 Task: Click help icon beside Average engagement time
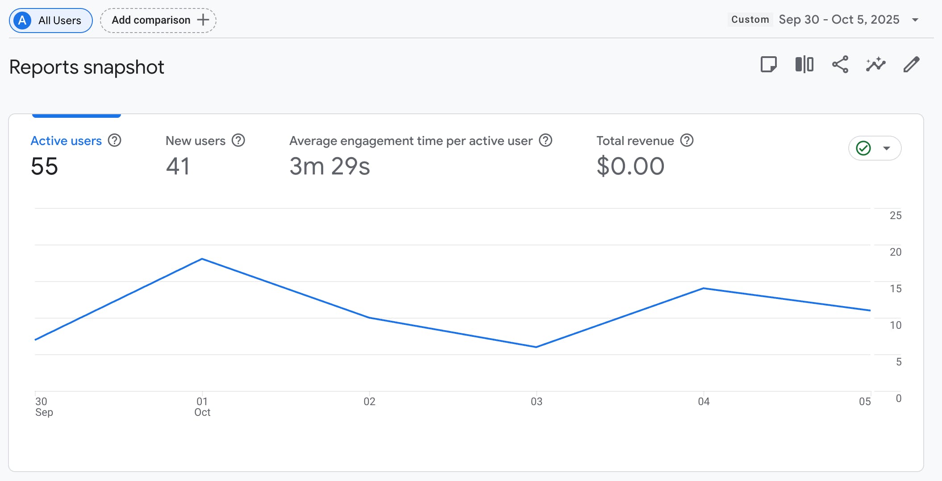click(546, 141)
